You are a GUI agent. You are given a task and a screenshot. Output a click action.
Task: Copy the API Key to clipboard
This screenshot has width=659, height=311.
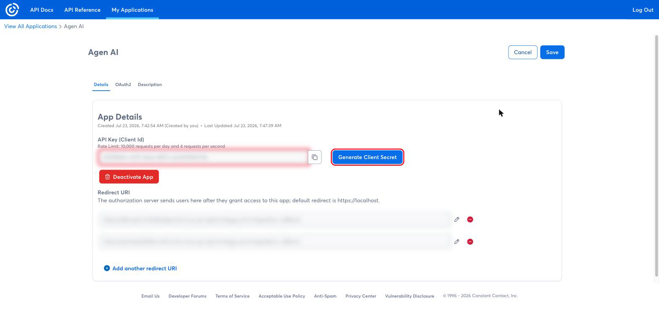(x=315, y=157)
